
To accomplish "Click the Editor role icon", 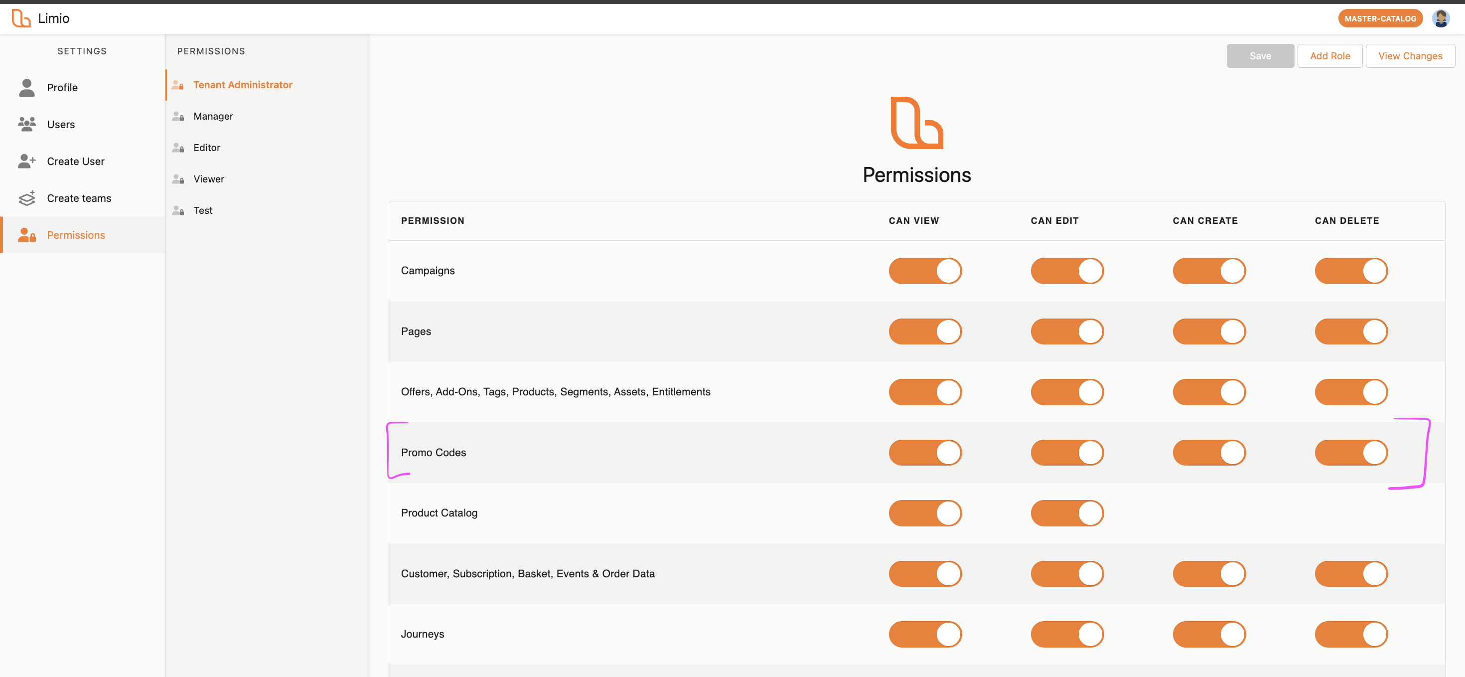I will (178, 148).
